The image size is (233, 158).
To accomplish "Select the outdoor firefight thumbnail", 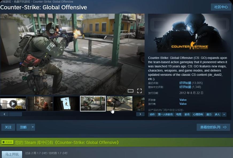I will [x=119, y=104].
